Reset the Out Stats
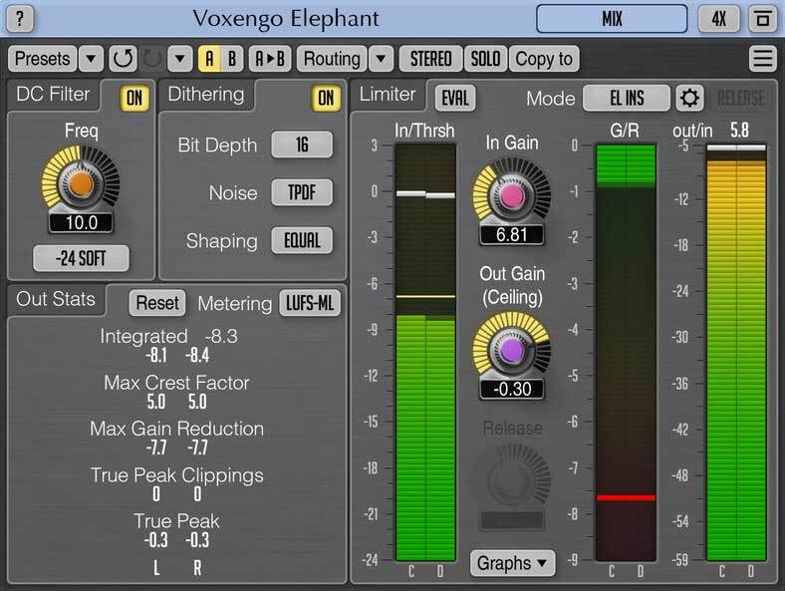Screen dimensions: 785x591 (157, 303)
